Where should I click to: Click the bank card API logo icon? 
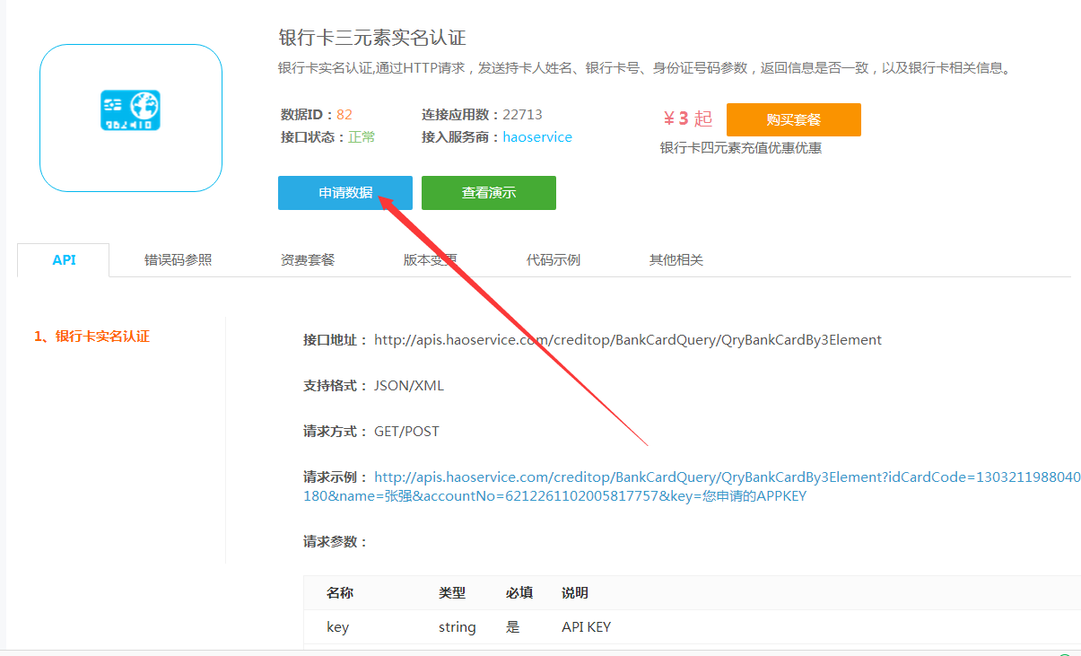pyautogui.click(x=130, y=110)
